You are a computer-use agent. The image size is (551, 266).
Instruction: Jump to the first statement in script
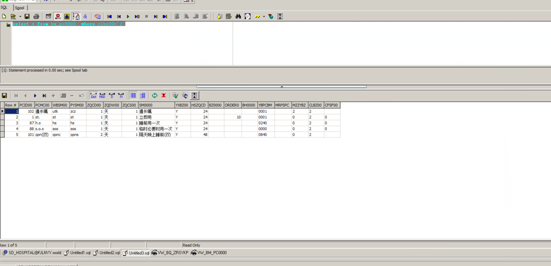[x=109, y=16]
